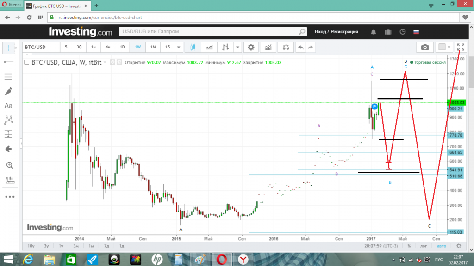
Task: Undo the last chart action
Action: pyautogui.click(x=300, y=47)
